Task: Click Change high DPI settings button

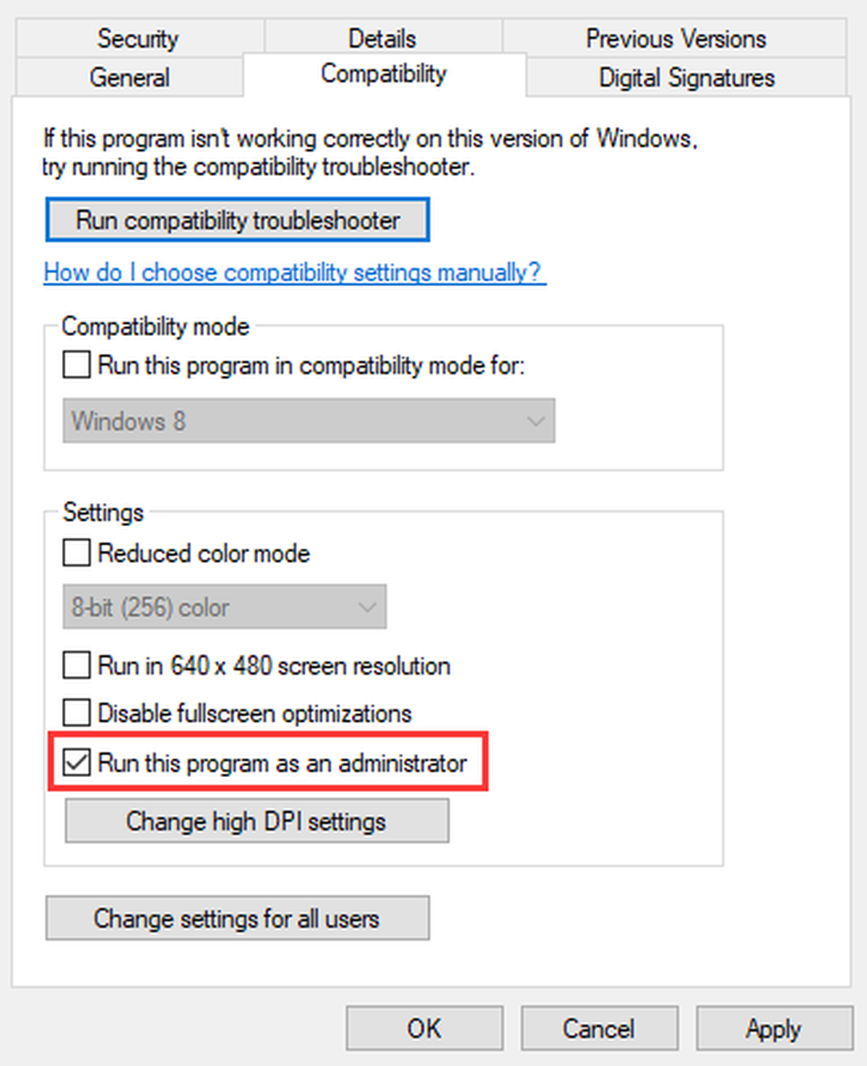Action: tap(256, 821)
